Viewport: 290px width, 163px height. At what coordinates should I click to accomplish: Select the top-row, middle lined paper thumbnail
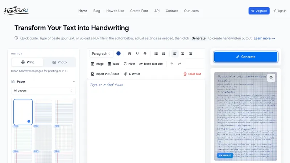43,112
